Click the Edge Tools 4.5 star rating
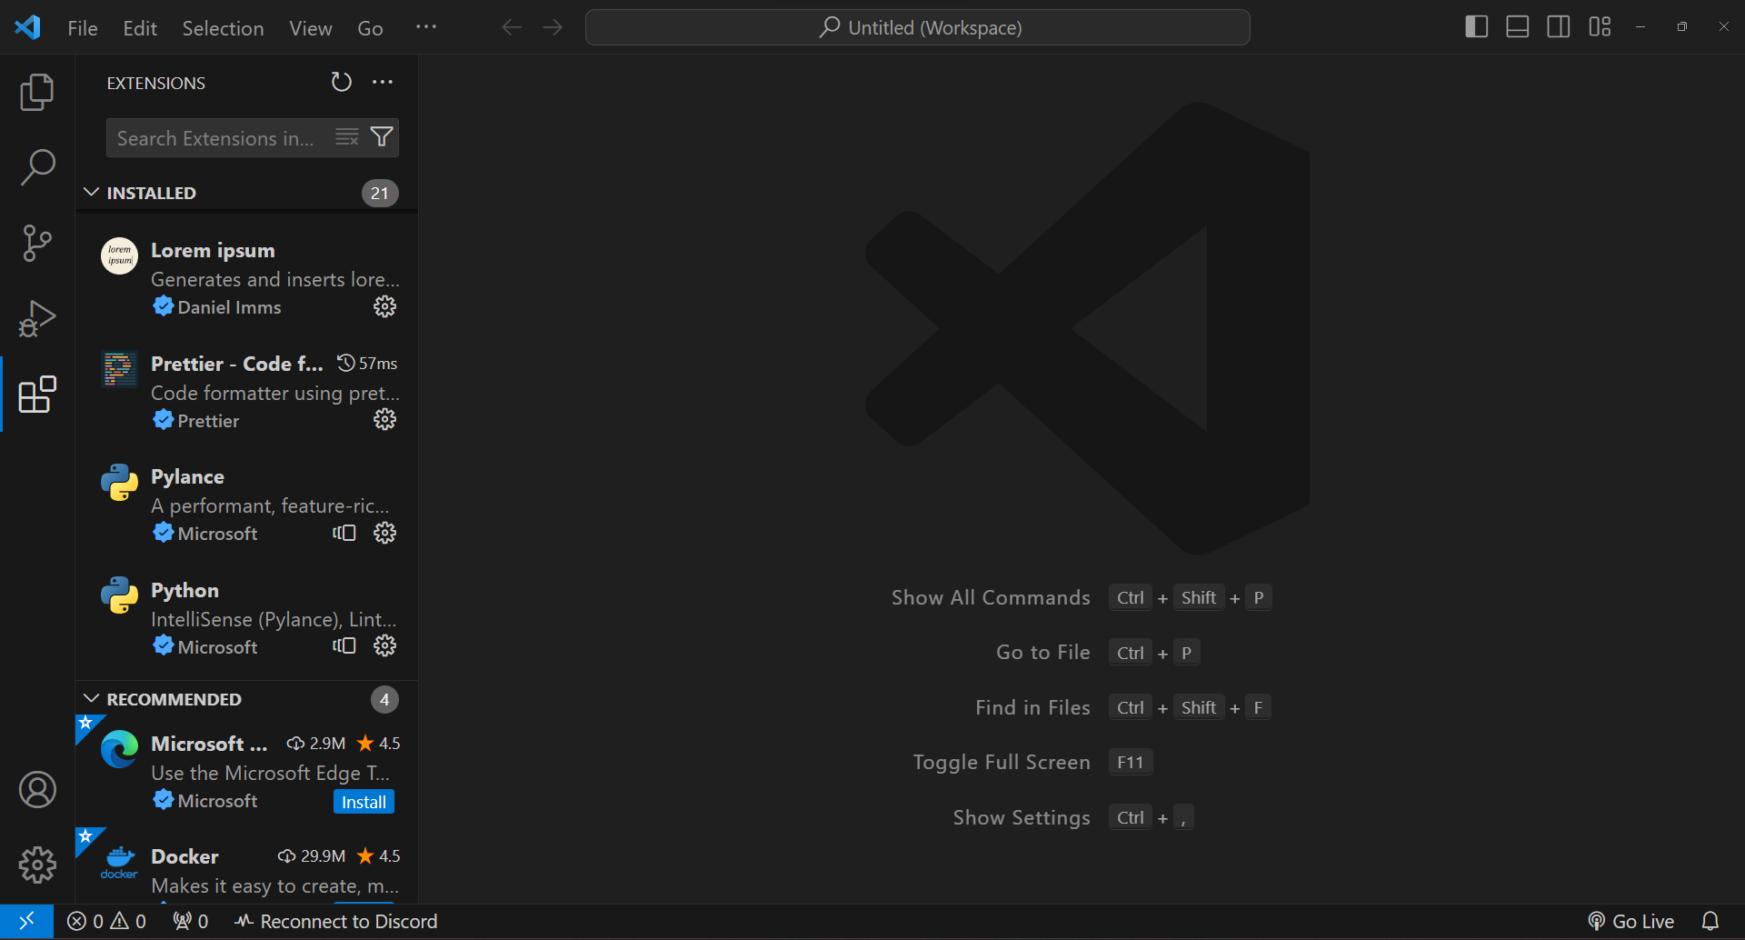1745x940 pixels. 379,744
